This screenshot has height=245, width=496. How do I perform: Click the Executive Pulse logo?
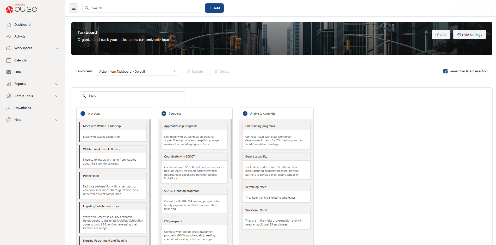pyautogui.click(x=21, y=8)
